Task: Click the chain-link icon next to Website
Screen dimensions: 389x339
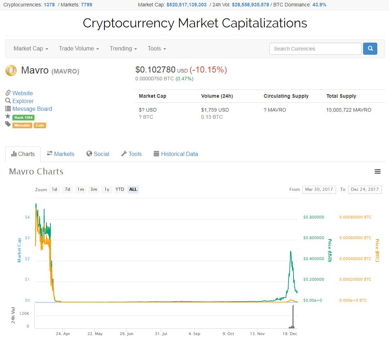Action: coord(8,93)
